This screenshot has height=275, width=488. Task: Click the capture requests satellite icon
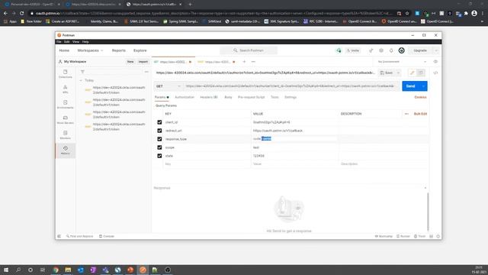[371, 50]
